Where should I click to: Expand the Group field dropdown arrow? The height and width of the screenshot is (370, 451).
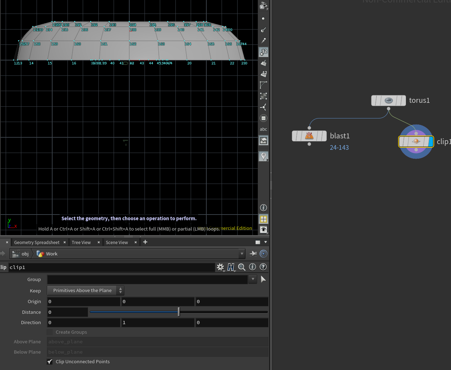(x=253, y=279)
